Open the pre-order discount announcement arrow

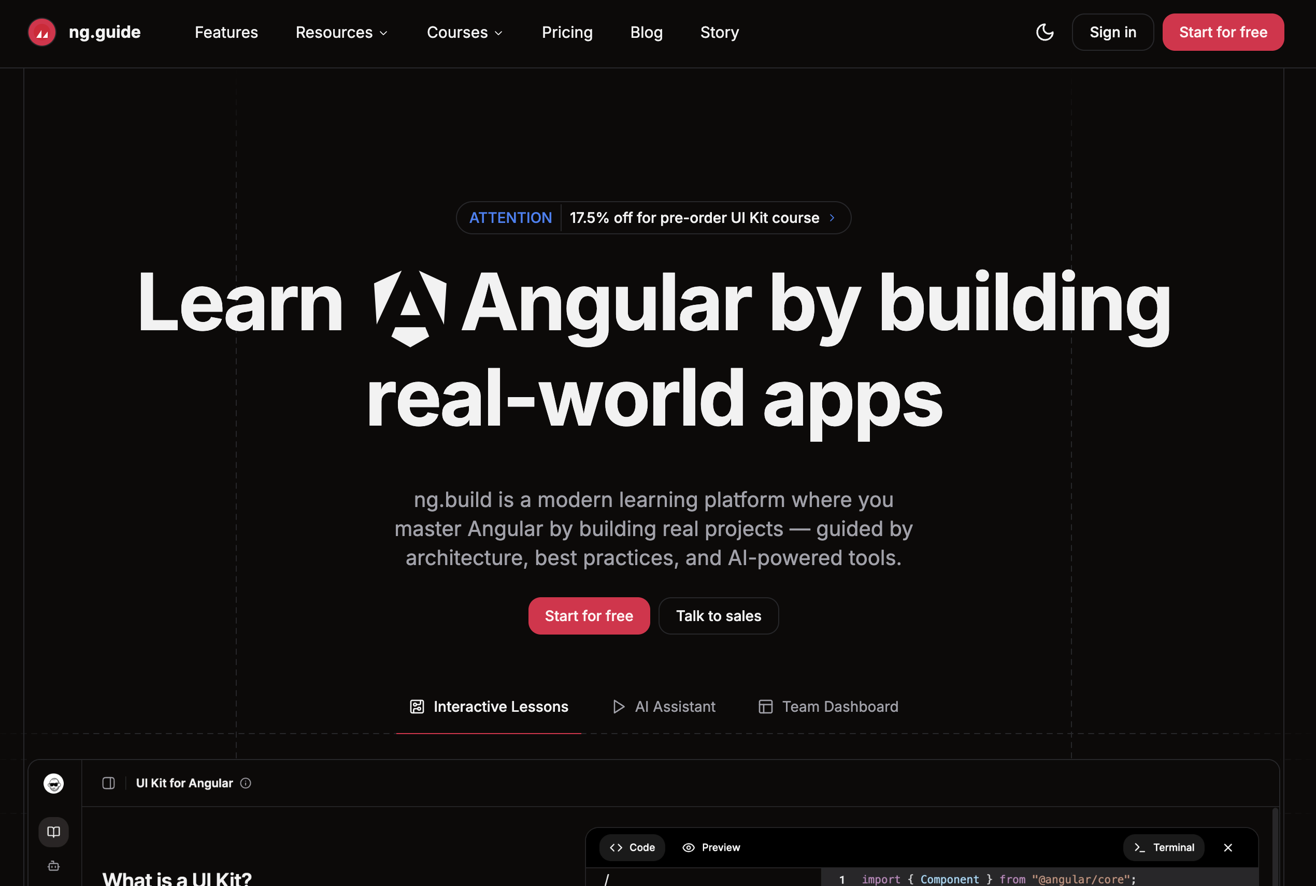832,218
